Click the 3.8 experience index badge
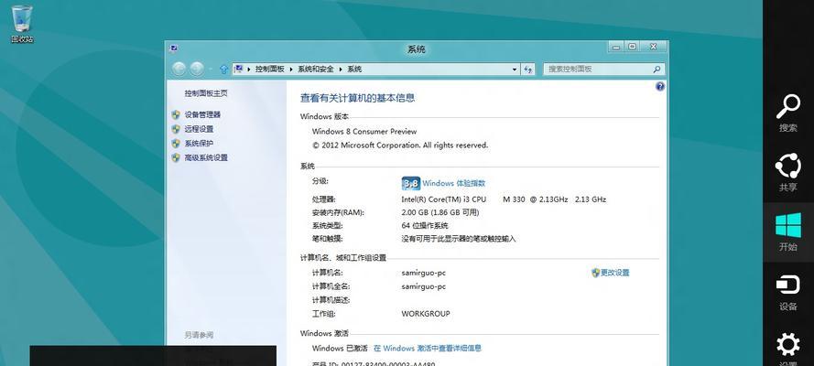 [x=410, y=184]
